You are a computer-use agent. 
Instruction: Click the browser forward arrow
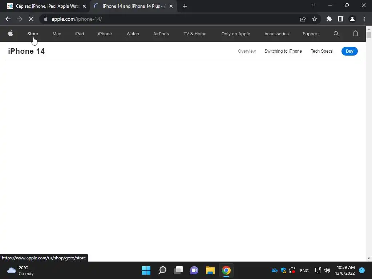(x=20, y=19)
